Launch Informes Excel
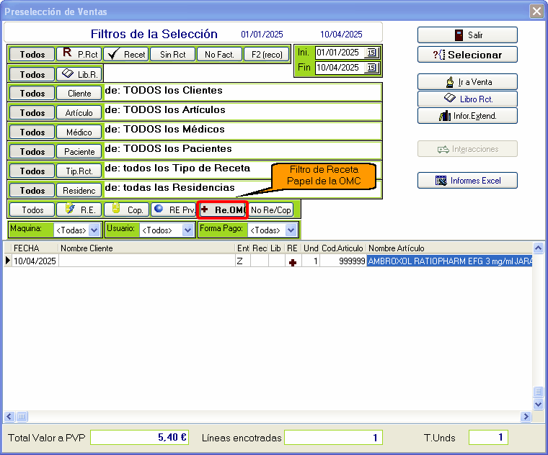Viewport: 548px width, 455px height. coord(467,180)
